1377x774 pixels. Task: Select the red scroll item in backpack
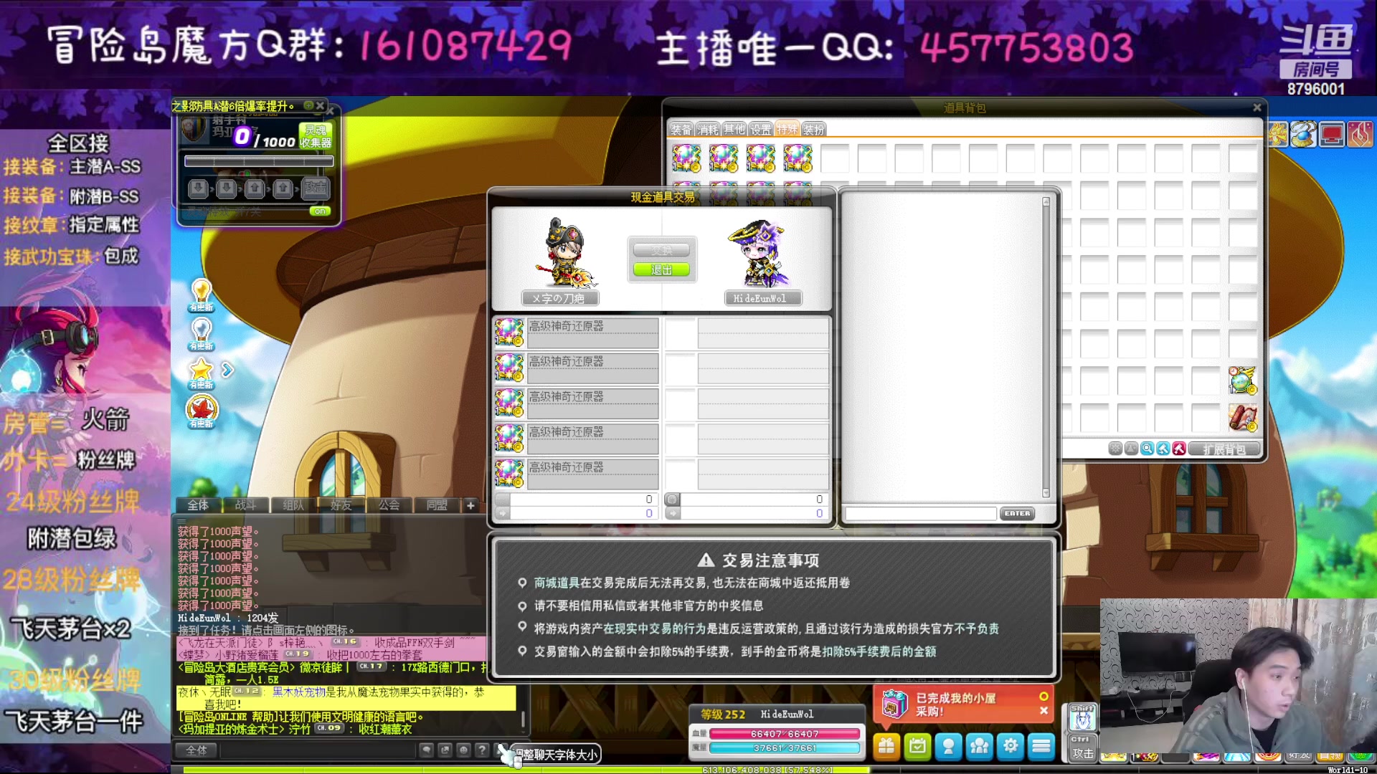tap(1242, 417)
